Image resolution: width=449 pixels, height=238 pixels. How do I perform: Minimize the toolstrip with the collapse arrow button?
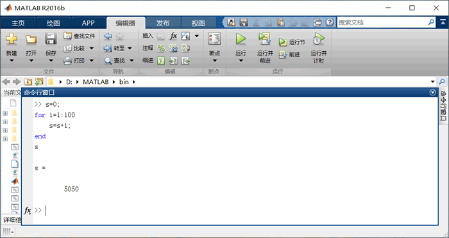(x=443, y=22)
